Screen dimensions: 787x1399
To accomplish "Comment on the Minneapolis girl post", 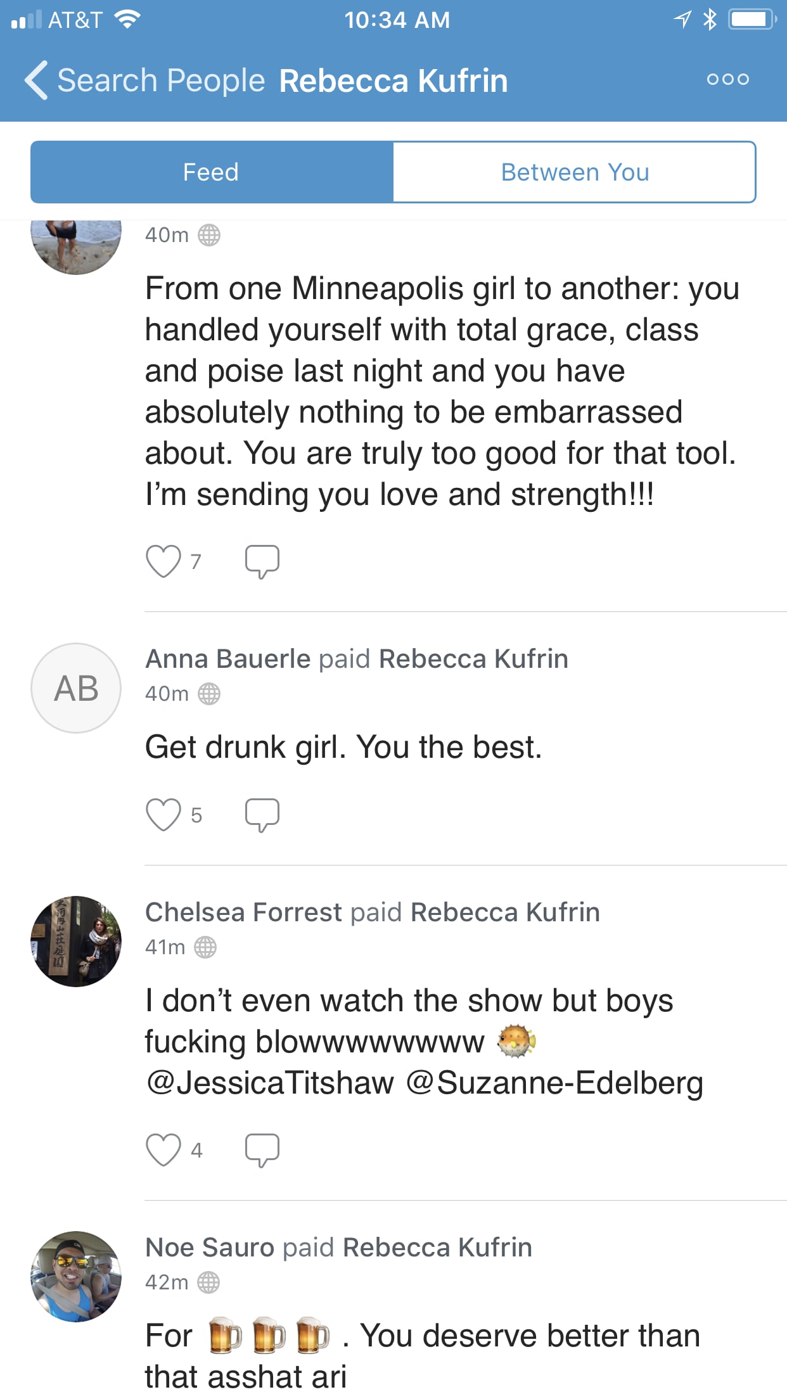I will (x=262, y=561).
